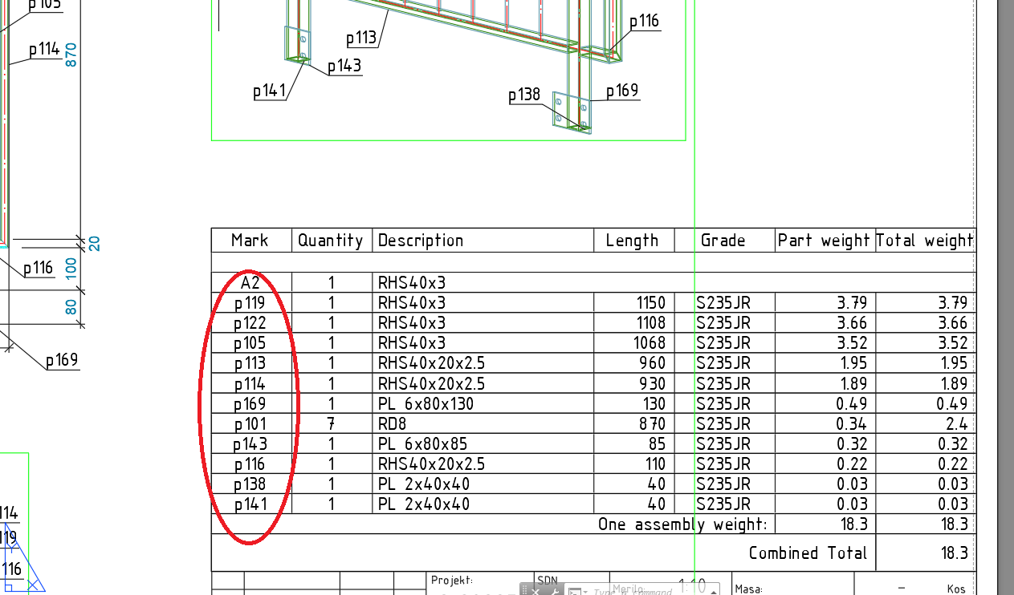
Task: Open the recent commands dropdown arrow
Action: coord(584,592)
